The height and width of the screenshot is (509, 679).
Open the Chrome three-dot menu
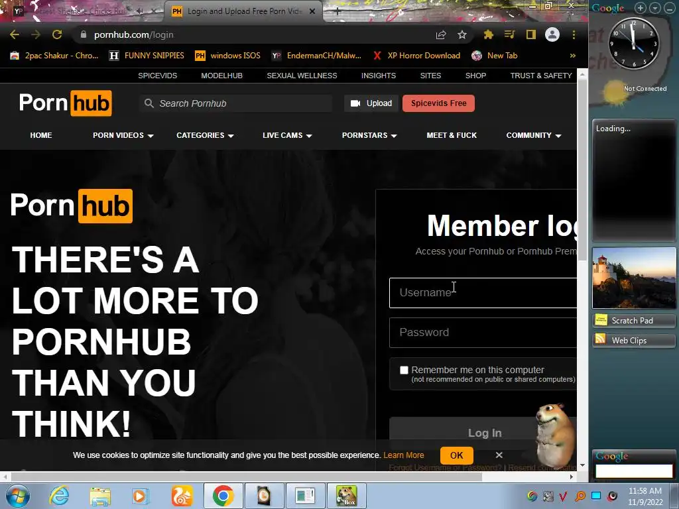(x=574, y=34)
